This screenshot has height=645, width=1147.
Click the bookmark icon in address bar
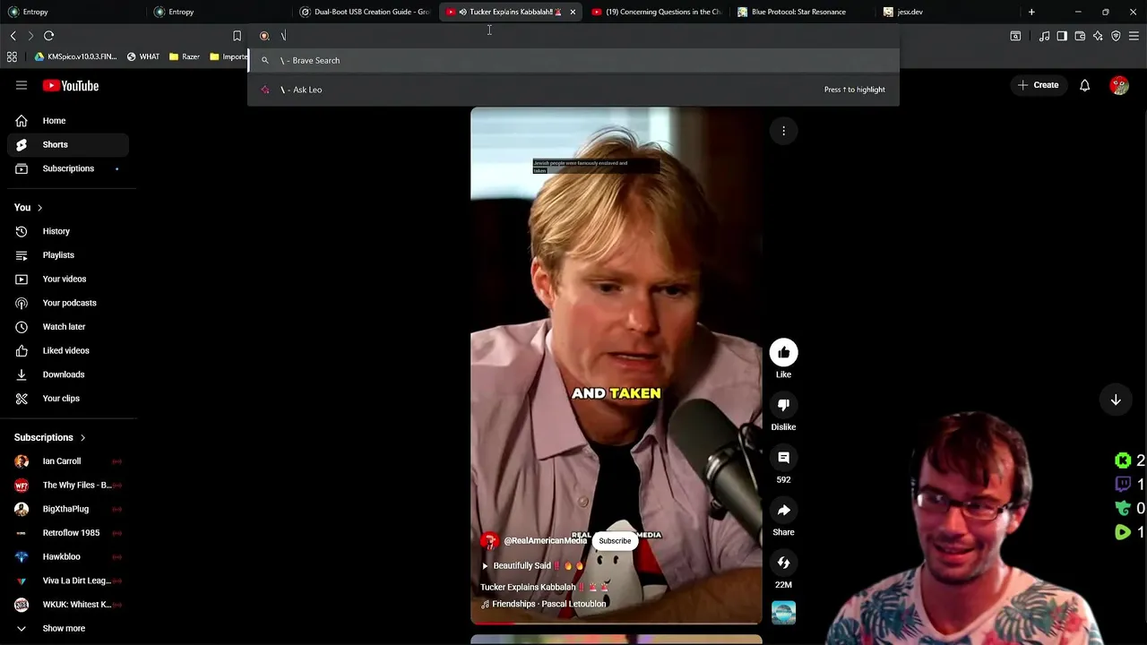[237, 36]
